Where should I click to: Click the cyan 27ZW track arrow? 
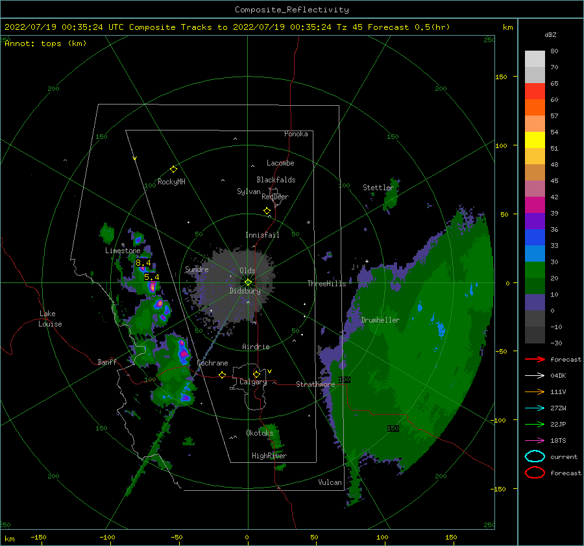pyautogui.click(x=535, y=408)
